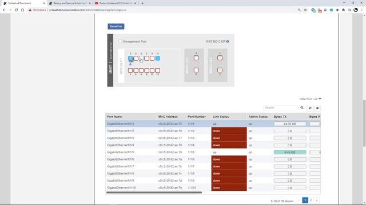Image resolution: width=366 pixels, height=205 pixels.
Task: Open info icon beside ICX7150-C12P model
Action: pyautogui.click(x=228, y=42)
